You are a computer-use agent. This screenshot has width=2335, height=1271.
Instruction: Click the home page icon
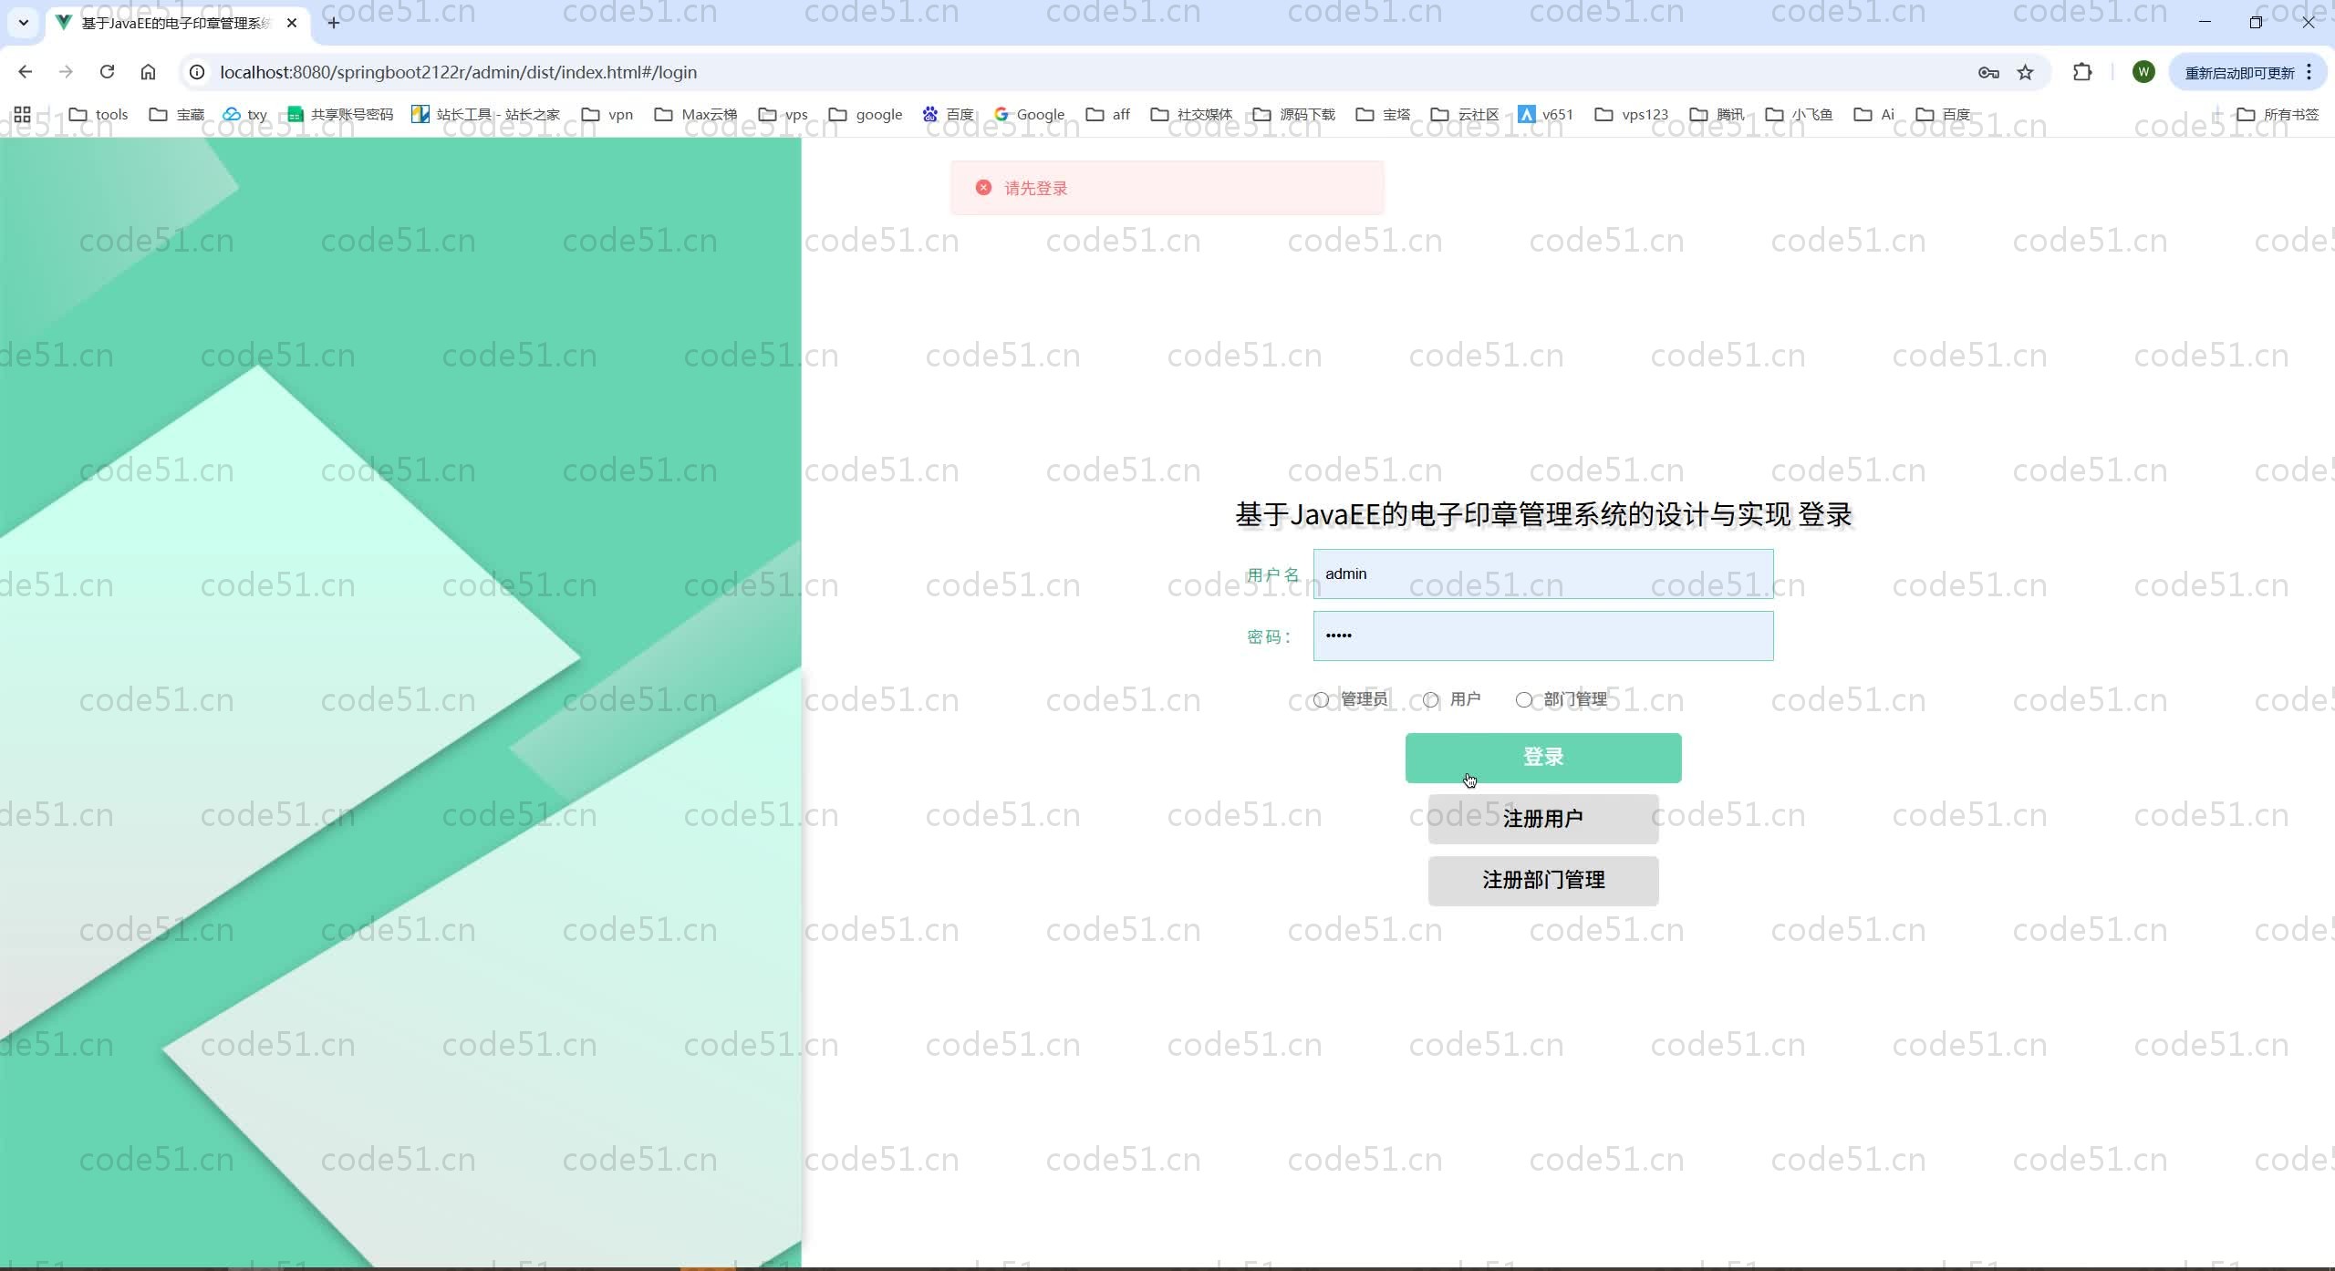[x=148, y=72]
